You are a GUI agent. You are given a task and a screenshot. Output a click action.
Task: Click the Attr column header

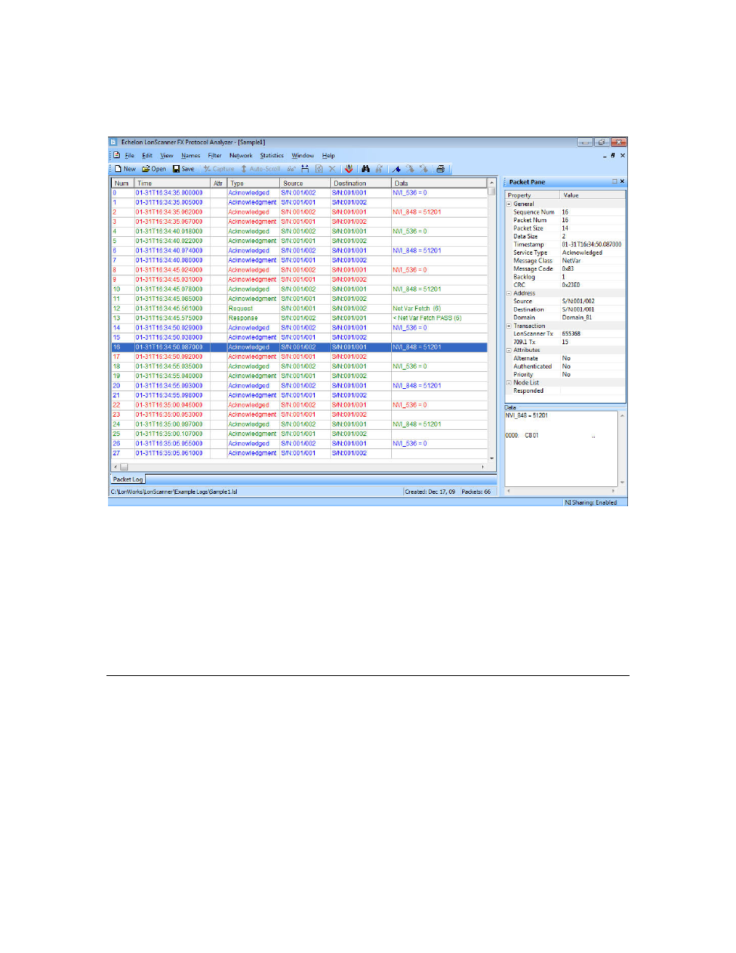pyautogui.click(x=218, y=184)
